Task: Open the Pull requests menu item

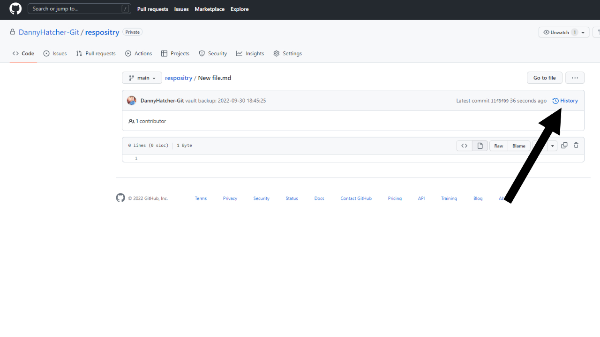Action: (152, 9)
